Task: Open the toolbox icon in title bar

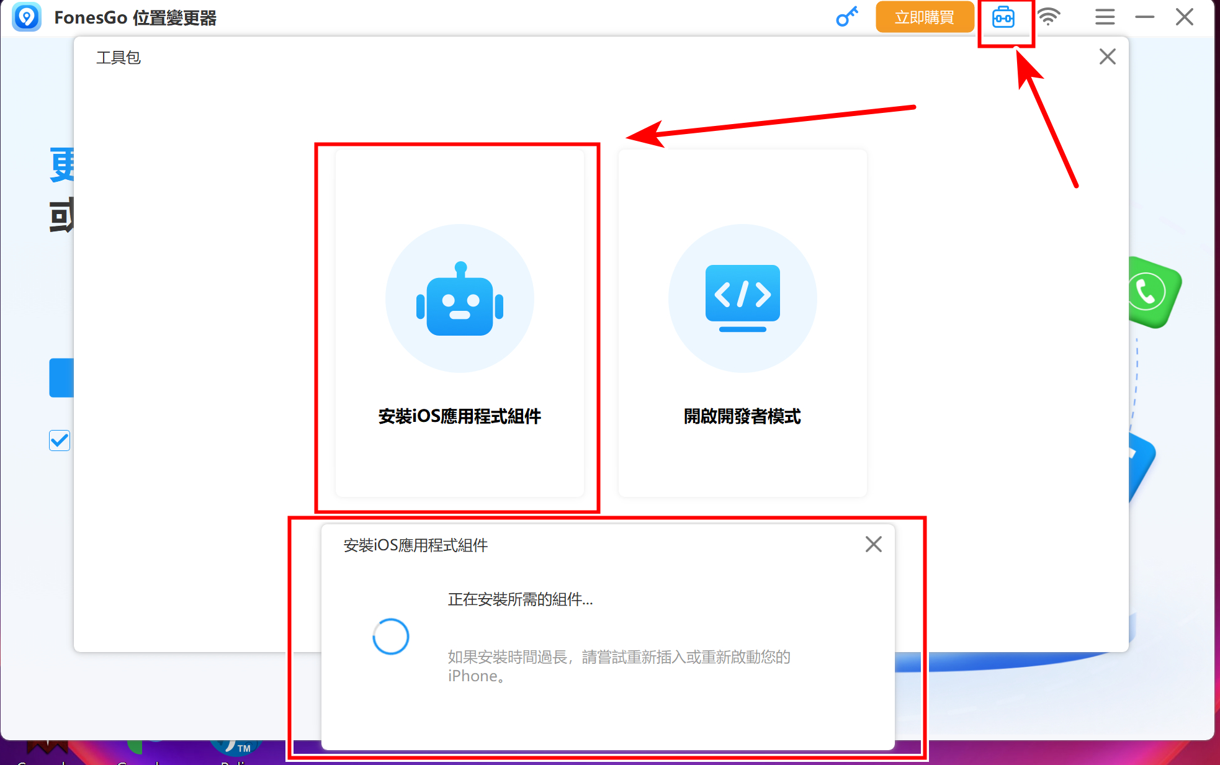Action: coord(1003,17)
